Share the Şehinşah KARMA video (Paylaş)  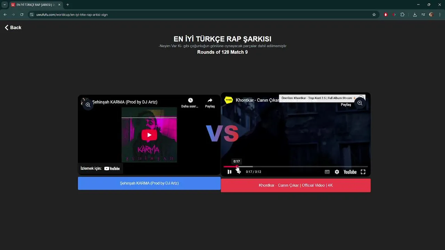[x=210, y=103]
